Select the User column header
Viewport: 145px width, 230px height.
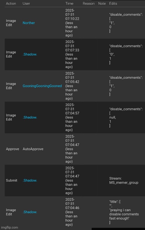26,3
